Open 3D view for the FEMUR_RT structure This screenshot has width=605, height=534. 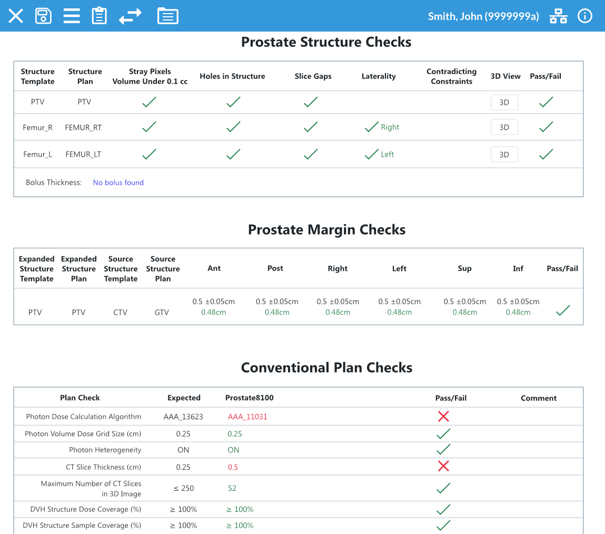[x=504, y=127]
